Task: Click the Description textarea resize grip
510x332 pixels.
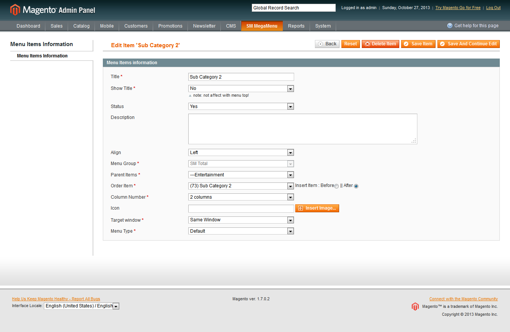Action: [414, 141]
